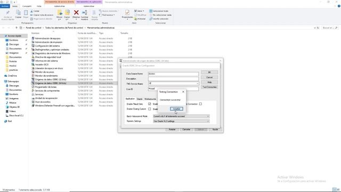This screenshot has width=341, height=192.
Task: Switch to the Compartir ribbon tab
Action: pos(27,6)
